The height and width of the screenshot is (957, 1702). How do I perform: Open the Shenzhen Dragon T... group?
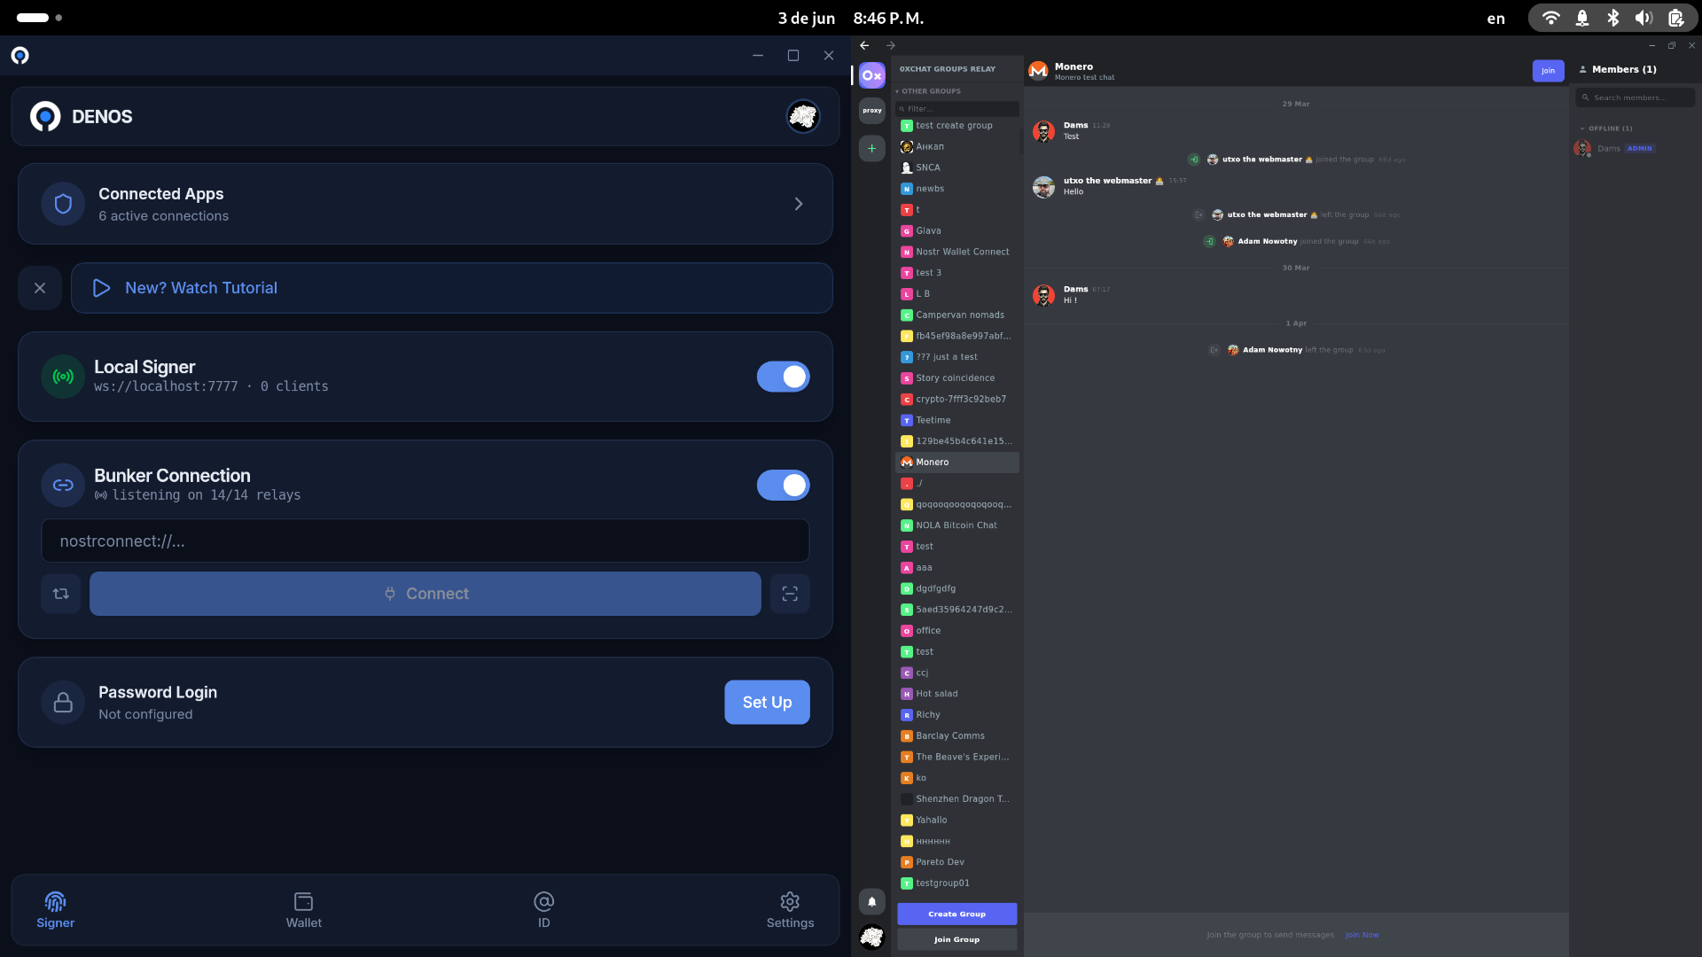coord(956,799)
